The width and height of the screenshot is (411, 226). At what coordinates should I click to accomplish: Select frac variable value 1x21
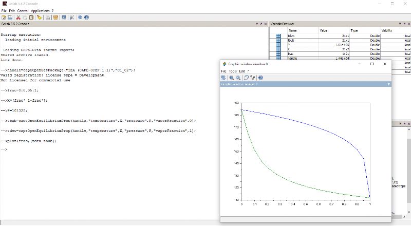pos(334,54)
